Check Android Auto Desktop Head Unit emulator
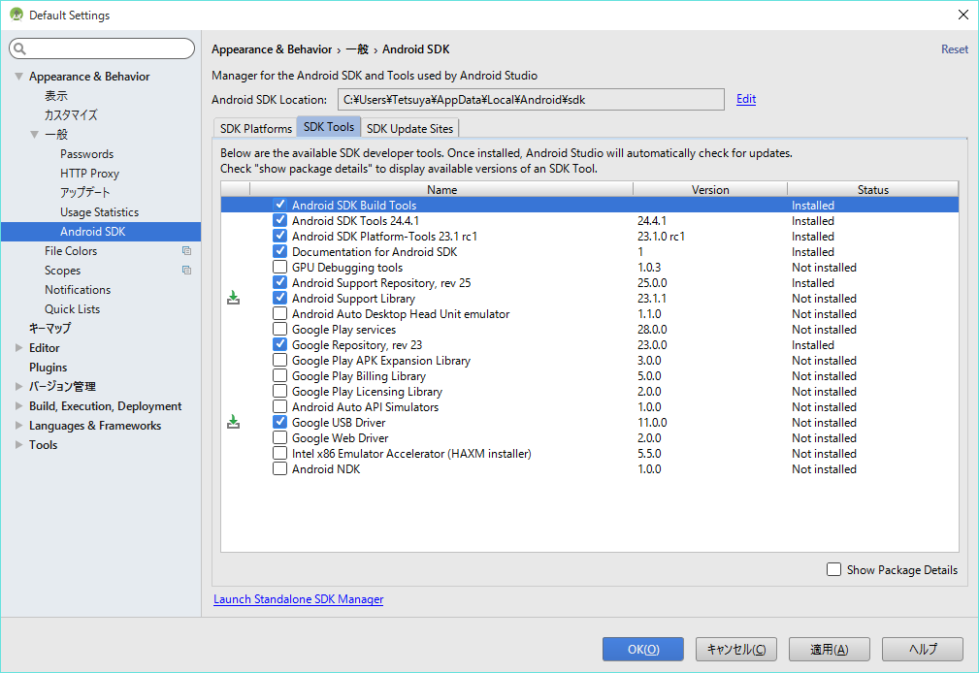This screenshot has width=979, height=673. point(279,314)
